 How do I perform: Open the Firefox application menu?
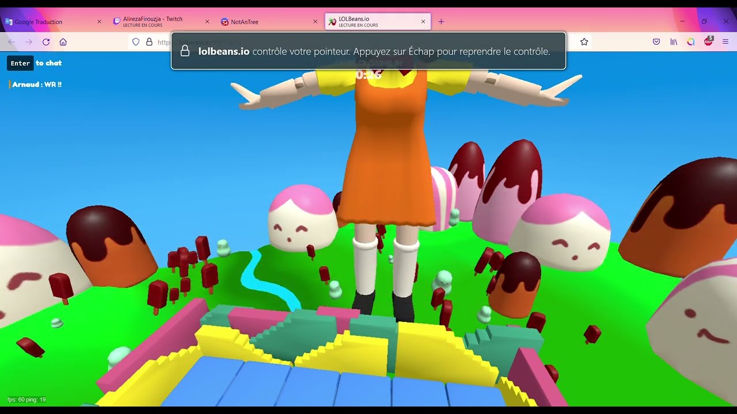click(x=725, y=42)
